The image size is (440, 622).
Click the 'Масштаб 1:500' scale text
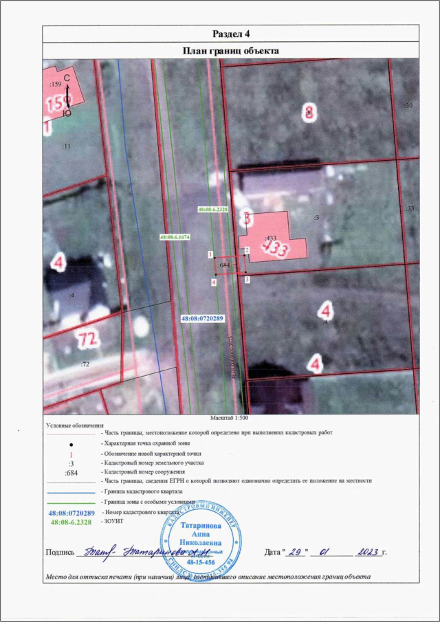228,417
